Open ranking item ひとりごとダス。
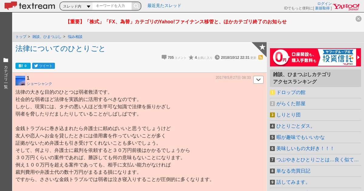364x191 pixels. pyautogui.click(x=296, y=126)
